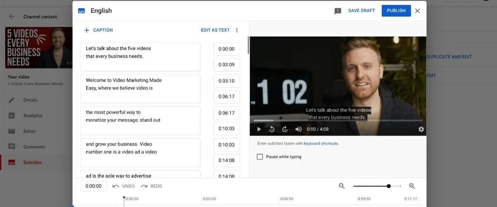Click the 0:06:00 timeline marker
The image size is (497, 207).
(287, 199)
